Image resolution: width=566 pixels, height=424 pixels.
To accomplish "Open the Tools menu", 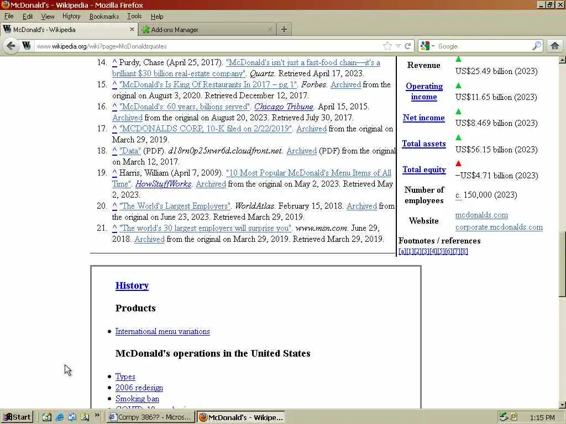I will pos(134,16).
